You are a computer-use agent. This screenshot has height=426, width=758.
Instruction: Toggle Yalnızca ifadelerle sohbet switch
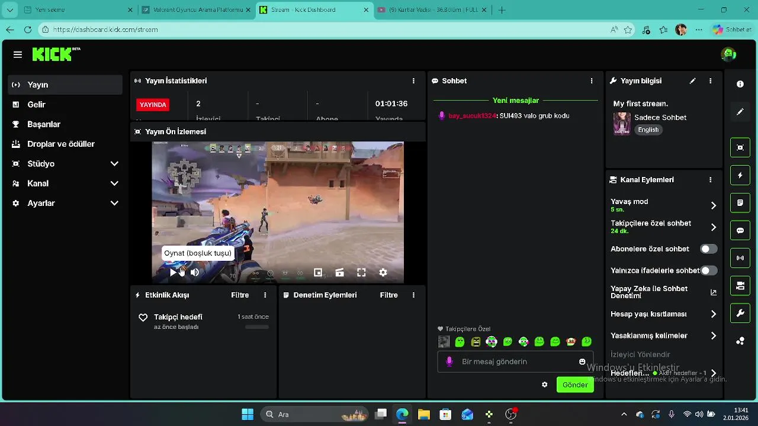point(708,270)
